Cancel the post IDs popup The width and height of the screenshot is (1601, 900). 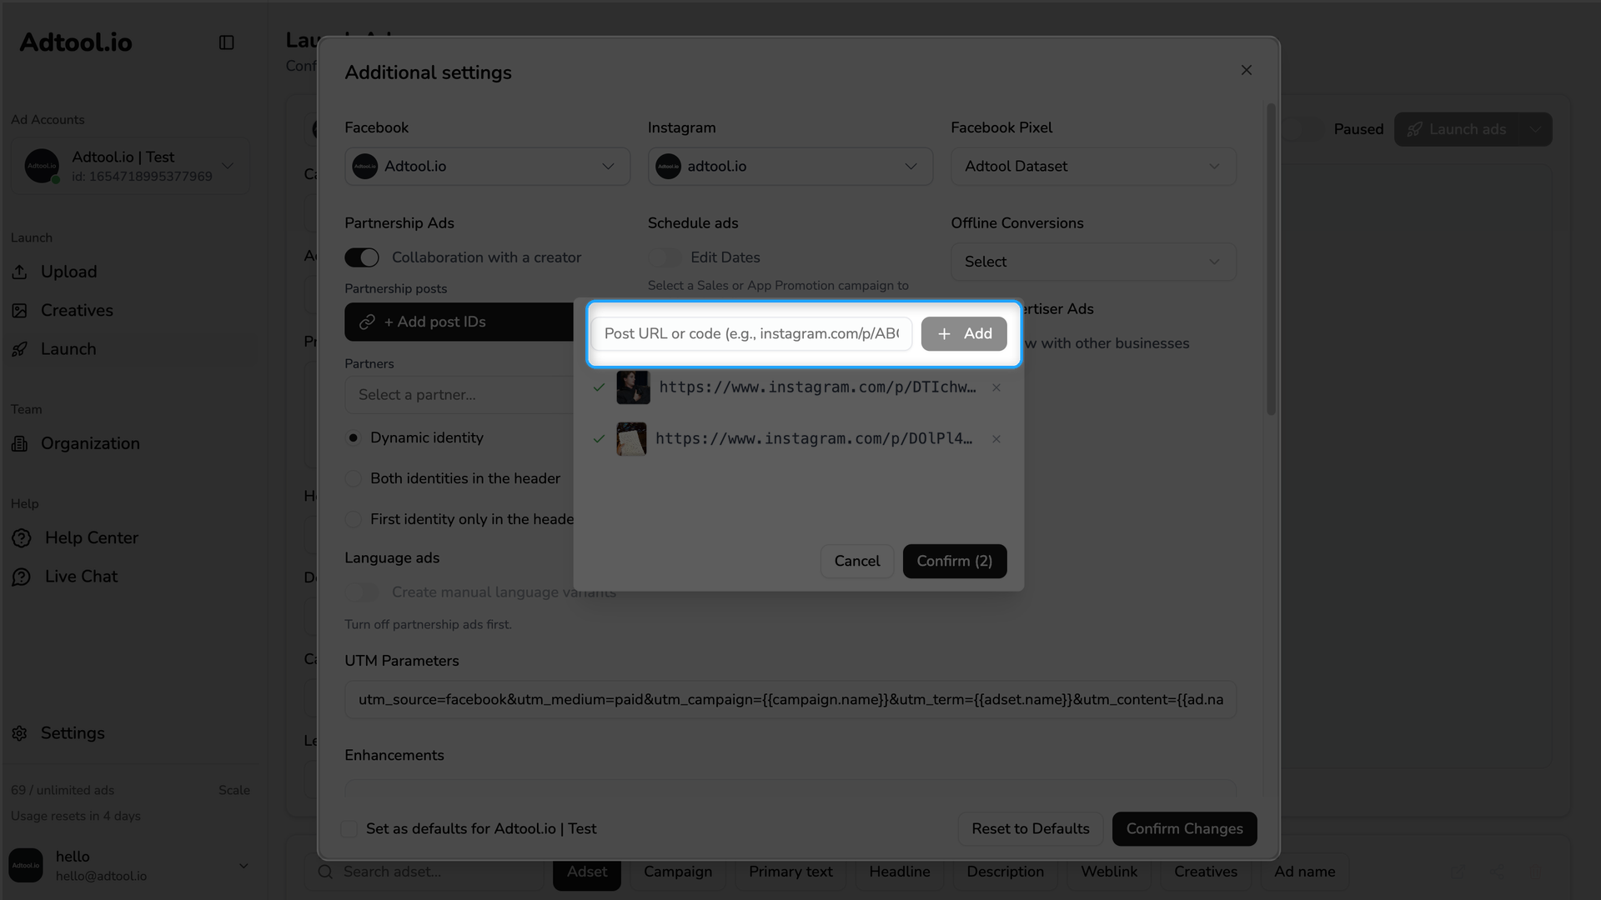857,561
